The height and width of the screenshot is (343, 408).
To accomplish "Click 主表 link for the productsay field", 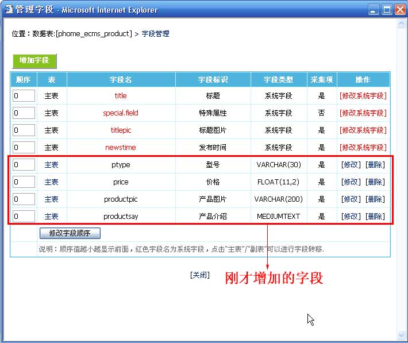I will [x=52, y=217].
